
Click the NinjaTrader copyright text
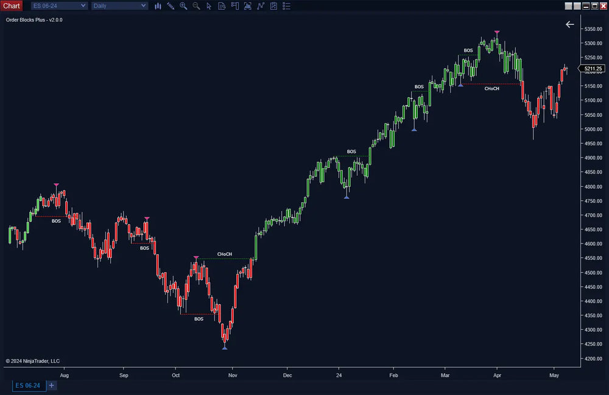[x=32, y=361]
